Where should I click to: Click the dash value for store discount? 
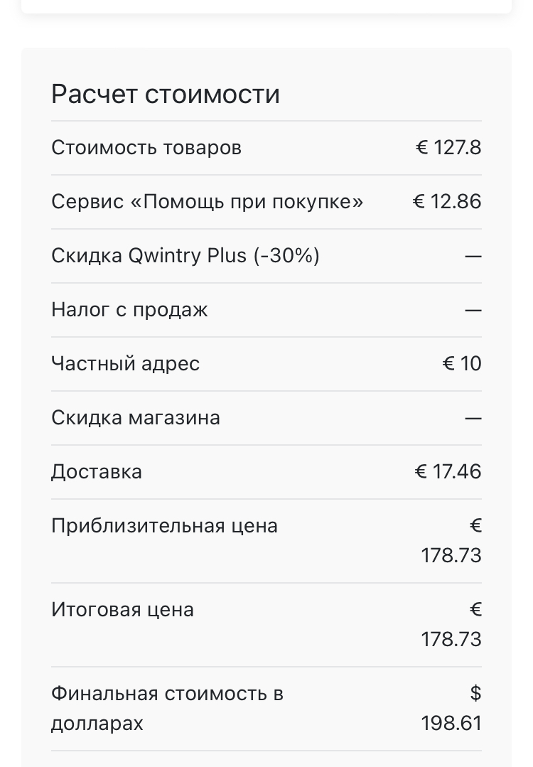pyautogui.click(x=473, y=419)
